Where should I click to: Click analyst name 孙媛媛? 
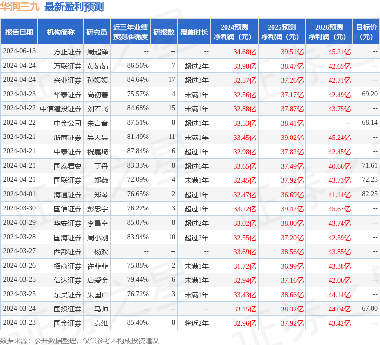coord(97,80)
